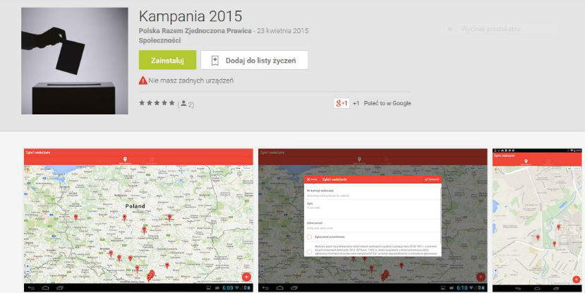585x293 pixels.
Task: Open the third phone-sized map screenshot
Action: coord(537,220)
